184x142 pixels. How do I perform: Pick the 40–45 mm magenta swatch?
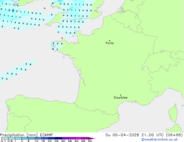(x=79, y=138)
